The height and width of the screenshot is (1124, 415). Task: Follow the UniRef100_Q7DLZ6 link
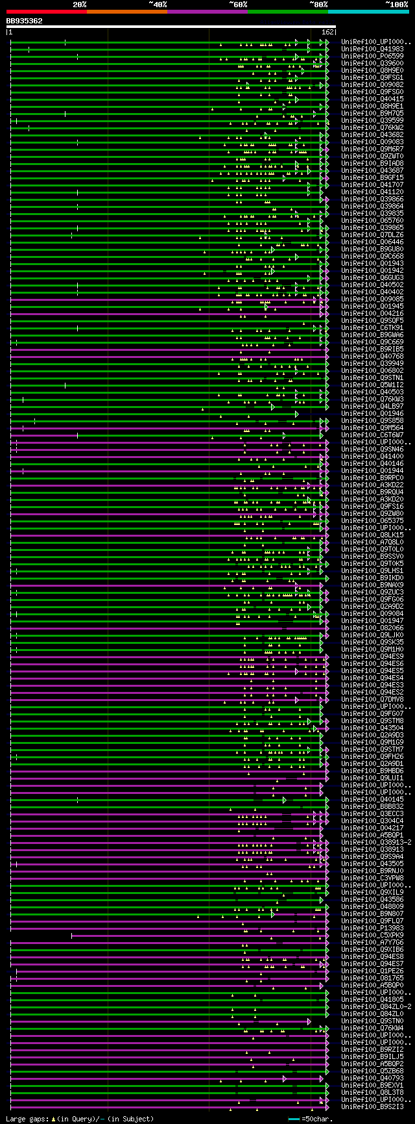pos(372,235)
